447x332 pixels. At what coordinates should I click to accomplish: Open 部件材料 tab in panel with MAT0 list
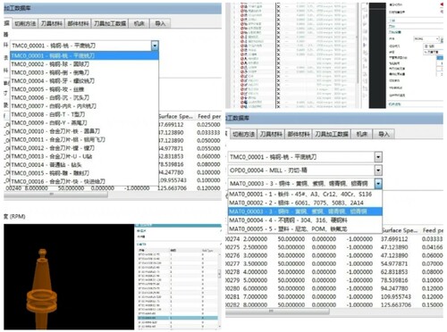tap(299, 134)
